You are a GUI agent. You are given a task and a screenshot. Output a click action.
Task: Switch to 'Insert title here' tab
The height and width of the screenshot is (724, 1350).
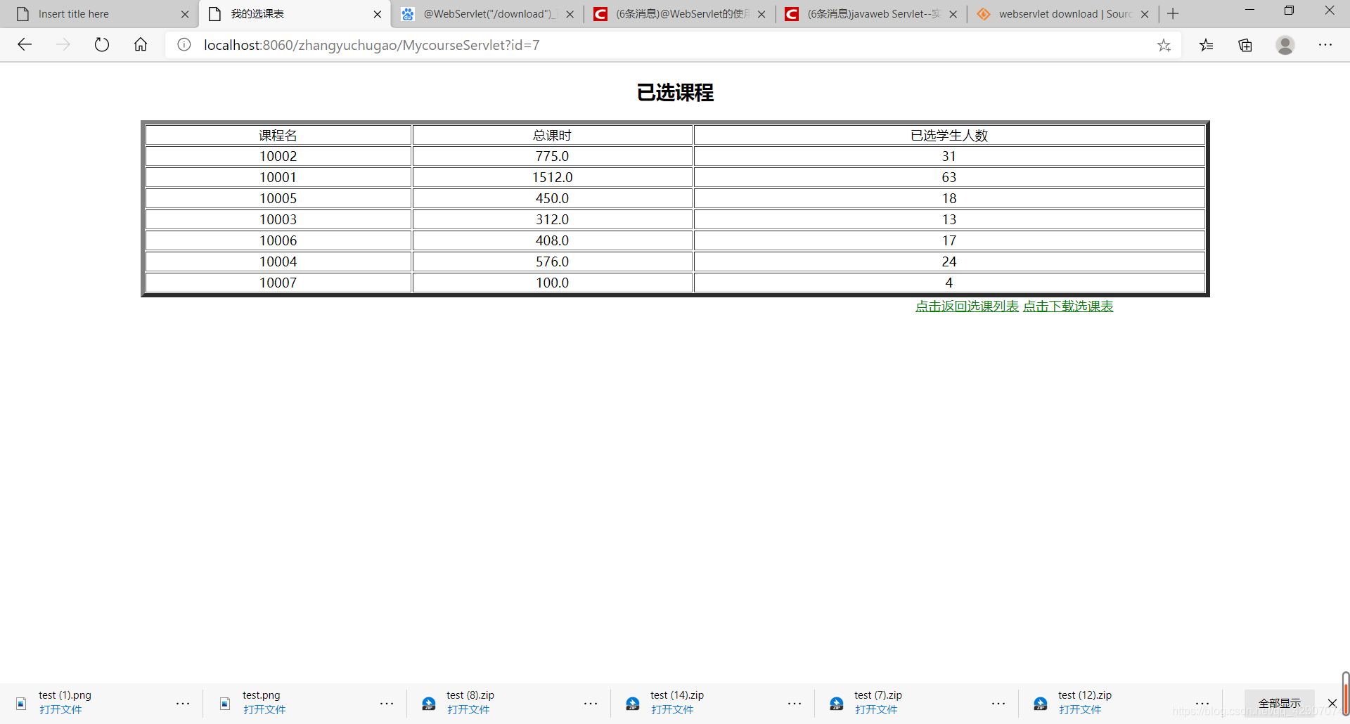pyautogui.click(x=98, y=14)
